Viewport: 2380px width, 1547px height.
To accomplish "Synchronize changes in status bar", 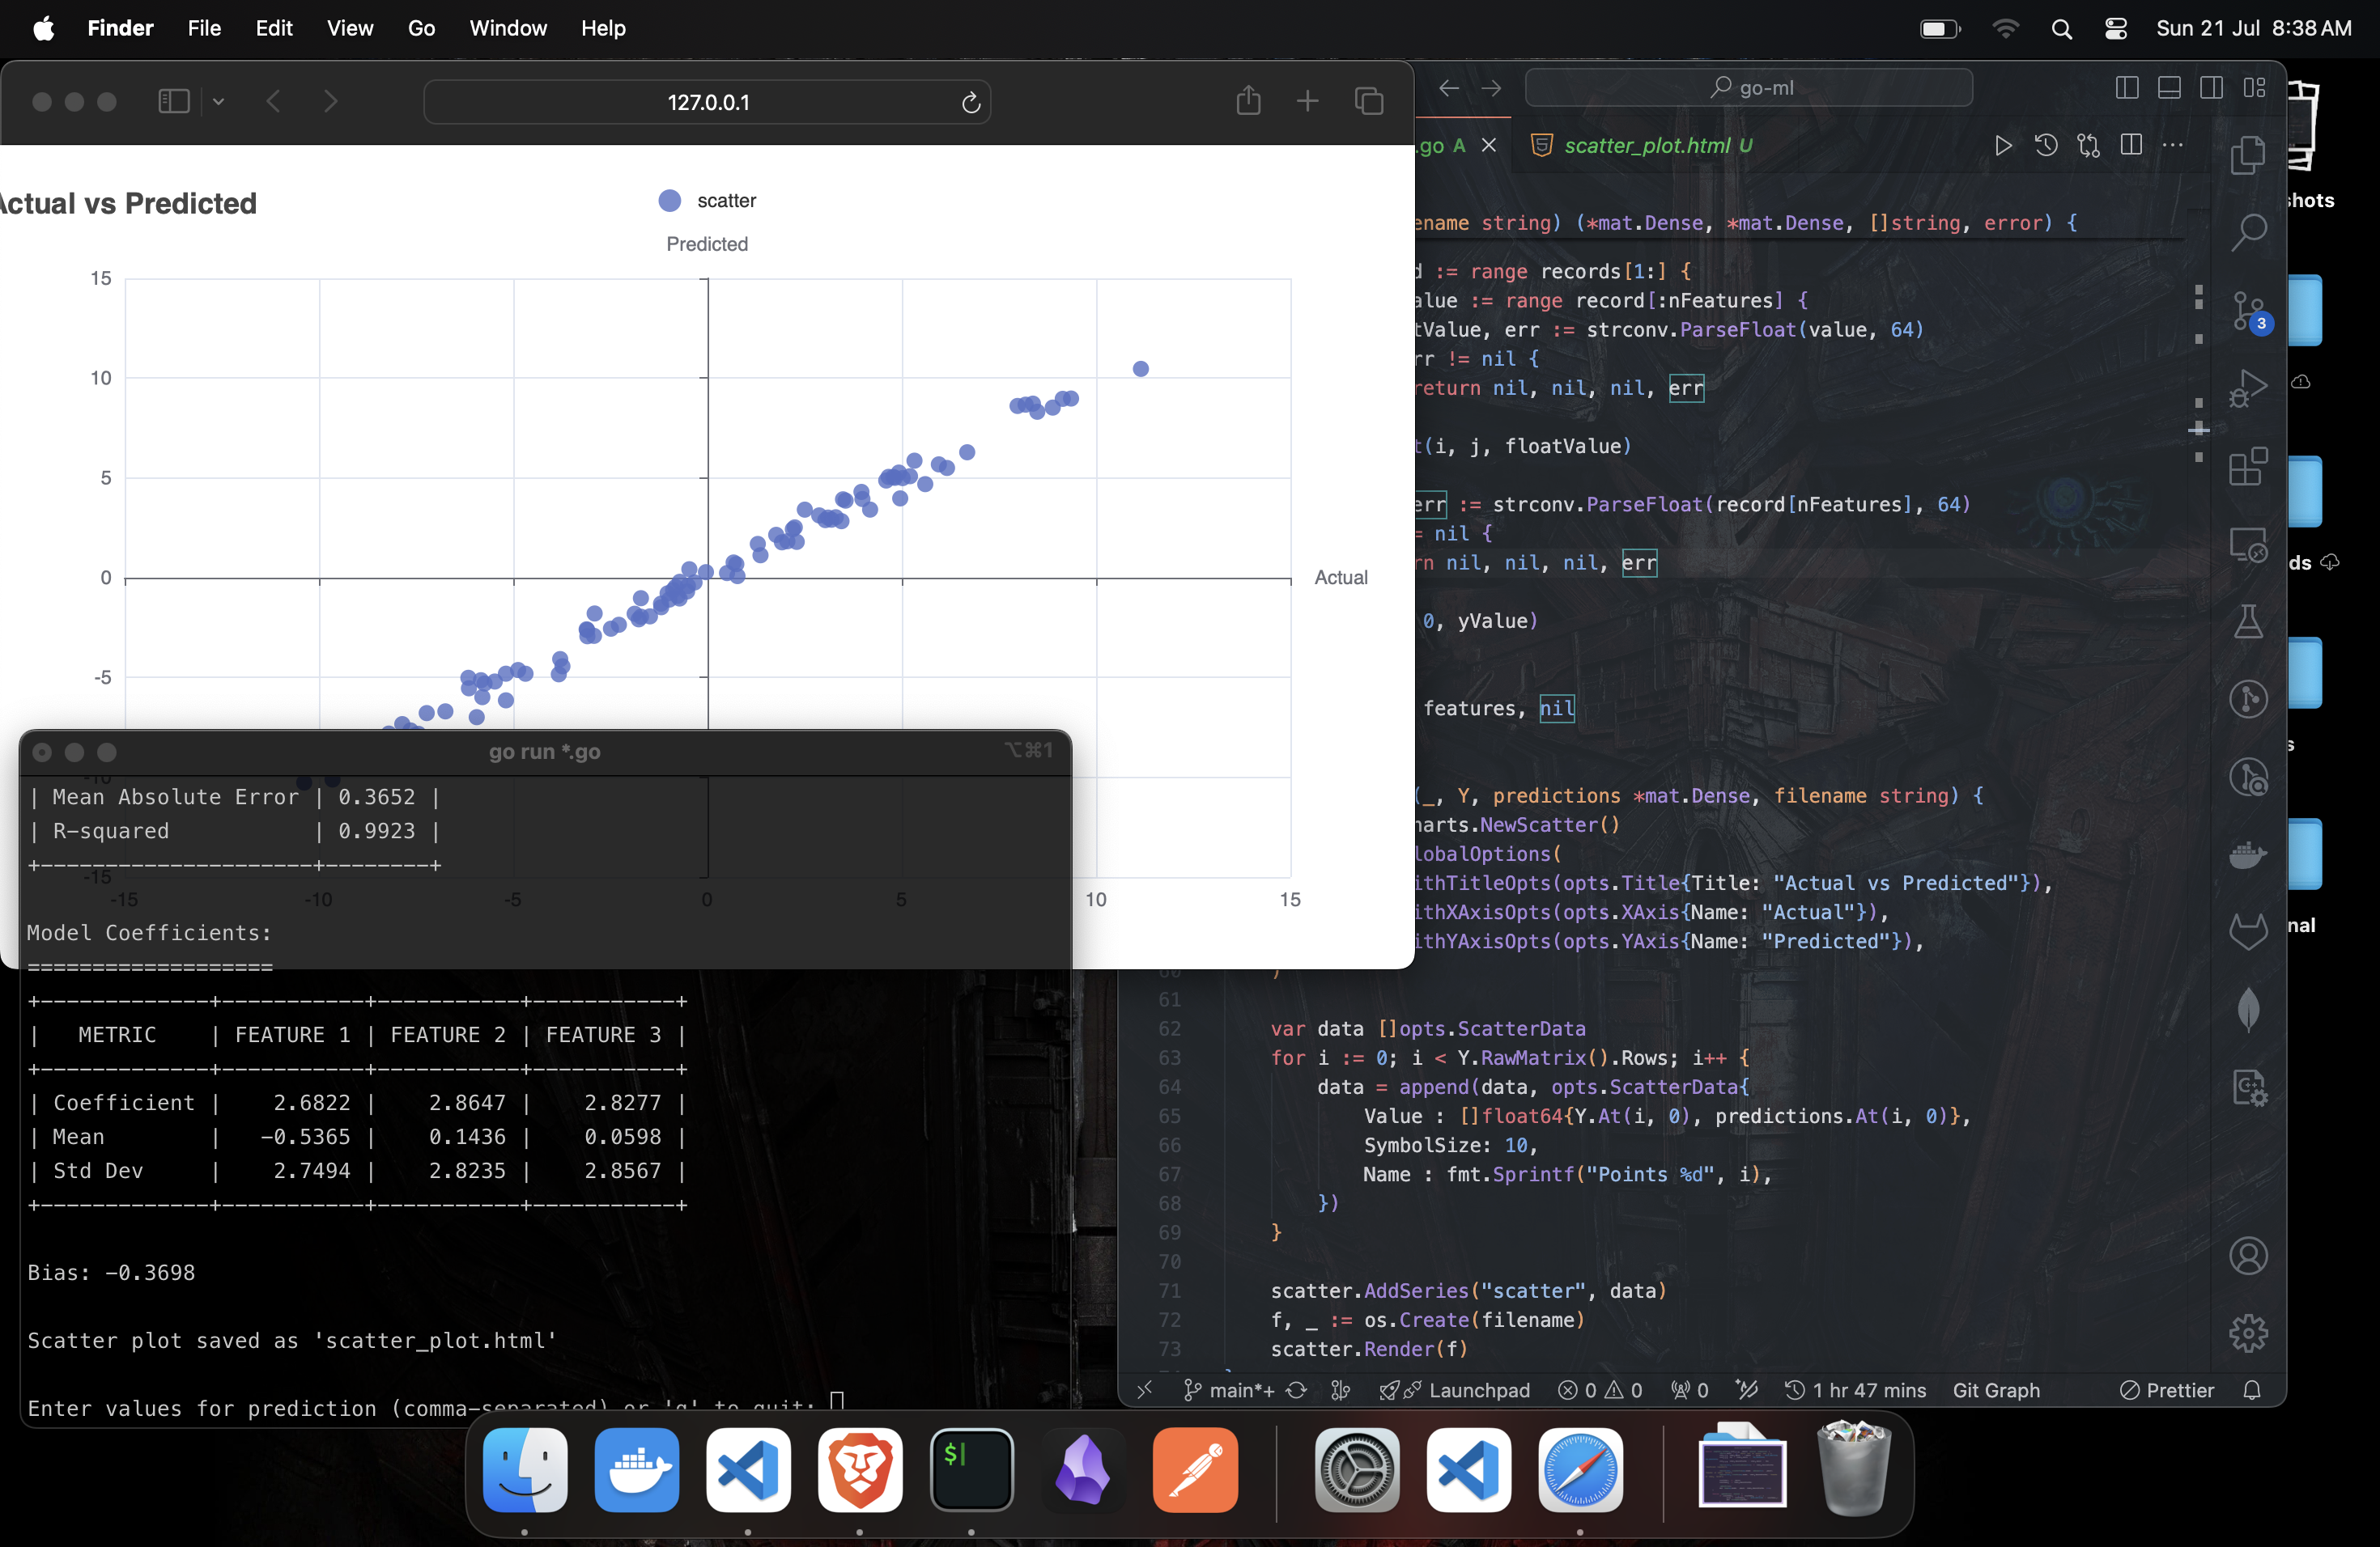I will [1296, 1390].
